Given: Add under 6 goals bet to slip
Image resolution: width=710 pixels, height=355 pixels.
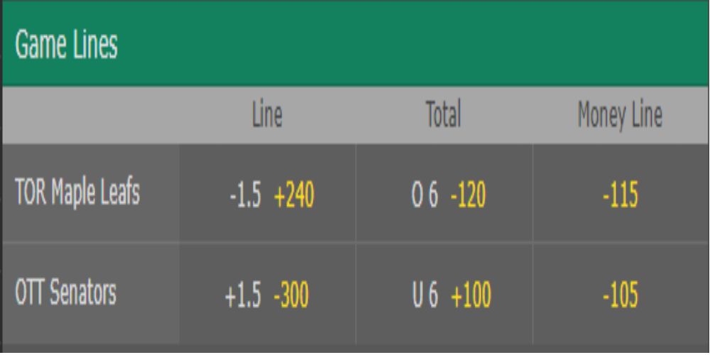Looking at the screenshot, I should pos(444,293).
